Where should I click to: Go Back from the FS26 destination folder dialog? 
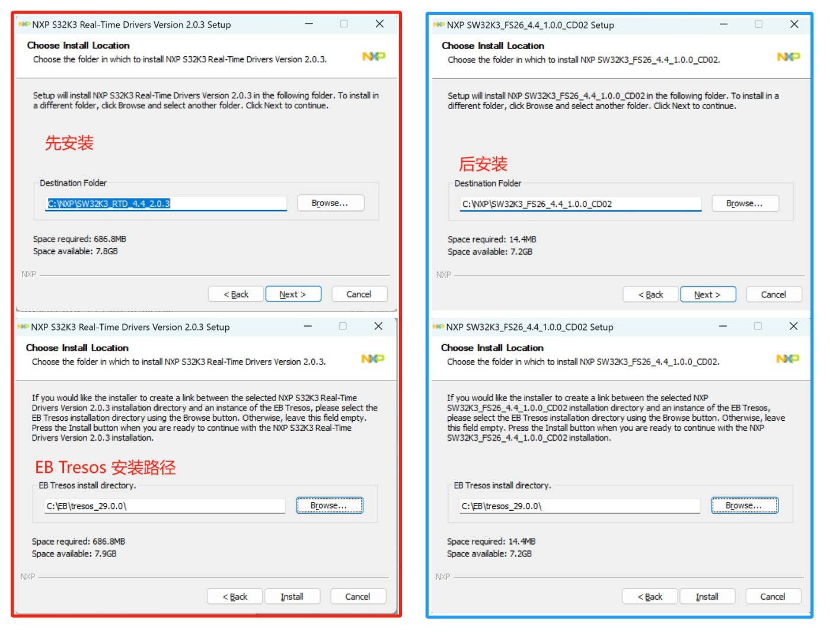650,294
